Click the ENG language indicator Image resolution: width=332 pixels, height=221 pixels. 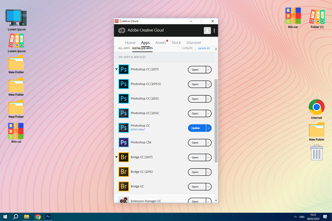point(302,217)
